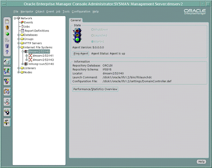Click the report window icon at sidebar top
Screen dimensions: 212x168
7,21
